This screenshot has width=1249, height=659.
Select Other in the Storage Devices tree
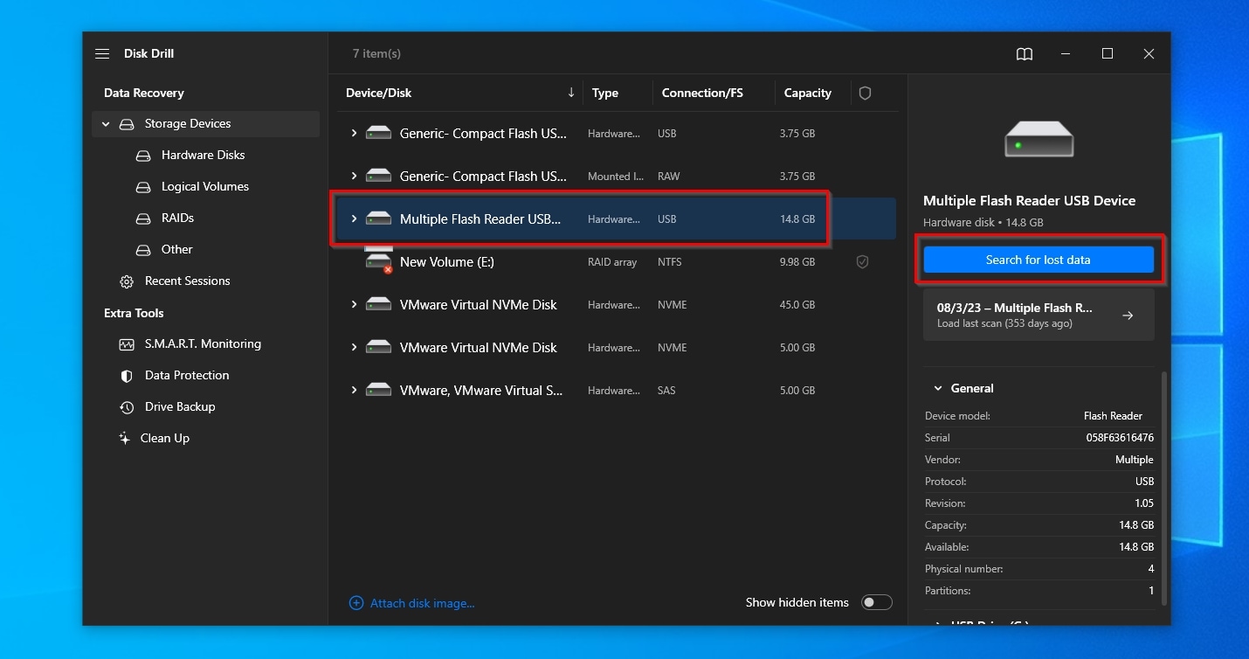[x=177, y=250]
